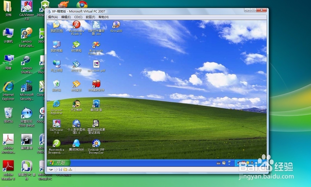
Task: Open the XP language bar options arrow
Action: pyautogui.click(x=229, y=164)
